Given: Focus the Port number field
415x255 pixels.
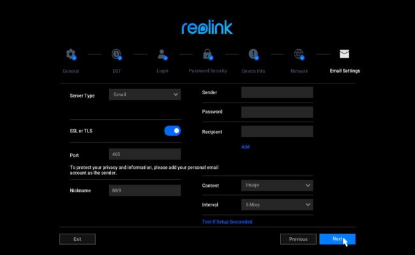Looking at the screenshot, I should click(145, 154).
